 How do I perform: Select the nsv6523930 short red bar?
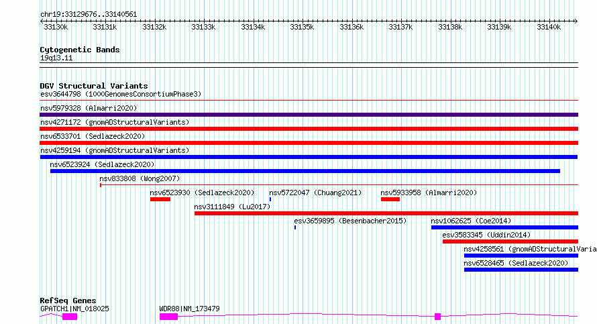(x=160, y=199)
